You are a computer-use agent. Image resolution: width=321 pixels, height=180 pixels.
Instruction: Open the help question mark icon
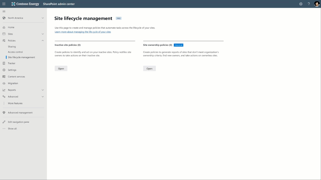(309, 4)
